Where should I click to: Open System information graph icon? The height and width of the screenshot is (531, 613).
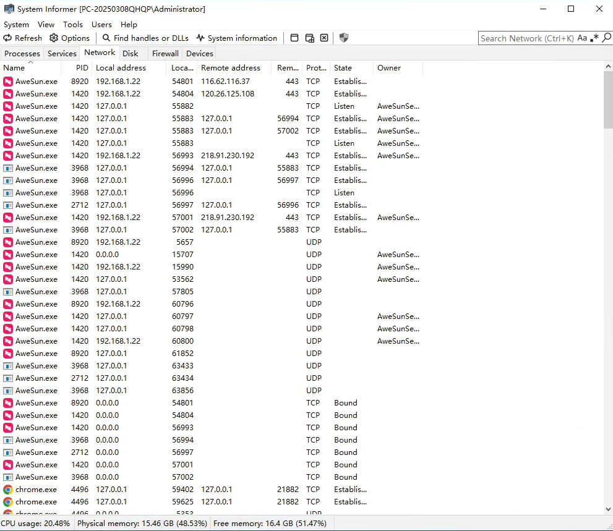[200, 38]
